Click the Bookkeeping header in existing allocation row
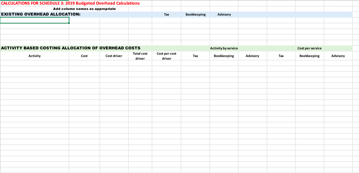The image size is (359, 173). 196,14
